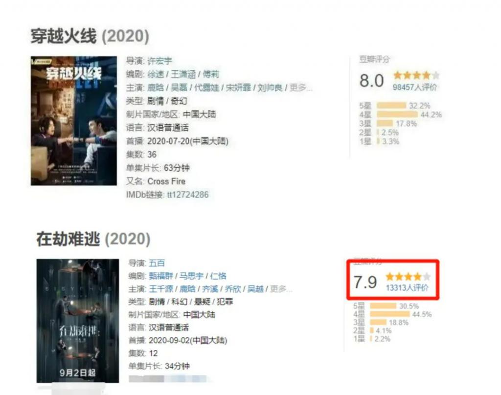Expand 更多 cast list for 在劫难逃
Image resolution: width=501 pixels, height=395 pixels.
coord(280,289)
